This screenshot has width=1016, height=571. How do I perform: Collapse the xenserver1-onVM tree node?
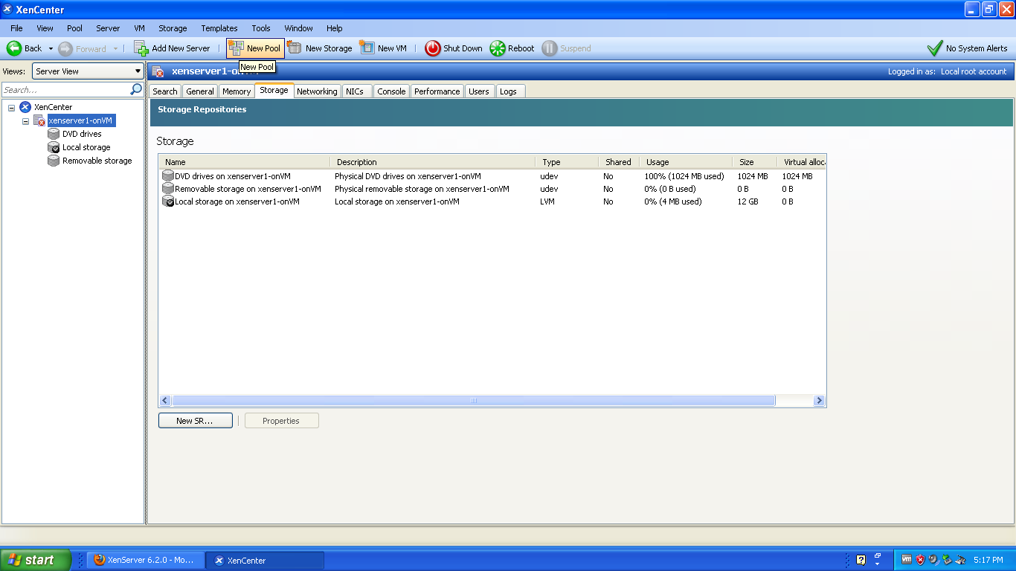[x=25, y=120]
